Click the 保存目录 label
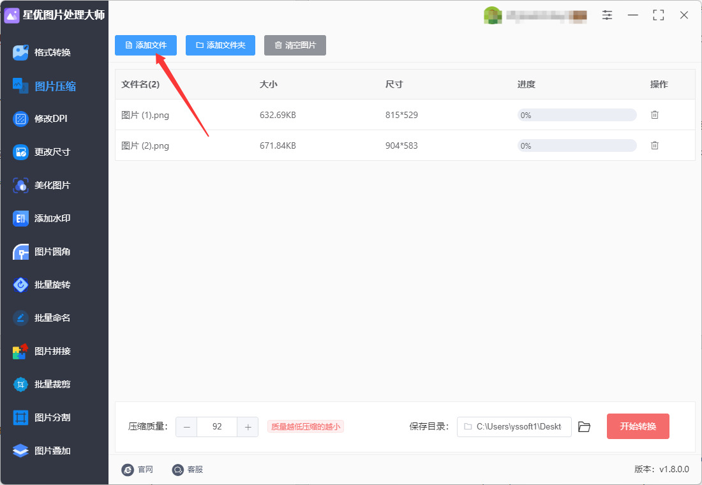 (x=428, y=427)
